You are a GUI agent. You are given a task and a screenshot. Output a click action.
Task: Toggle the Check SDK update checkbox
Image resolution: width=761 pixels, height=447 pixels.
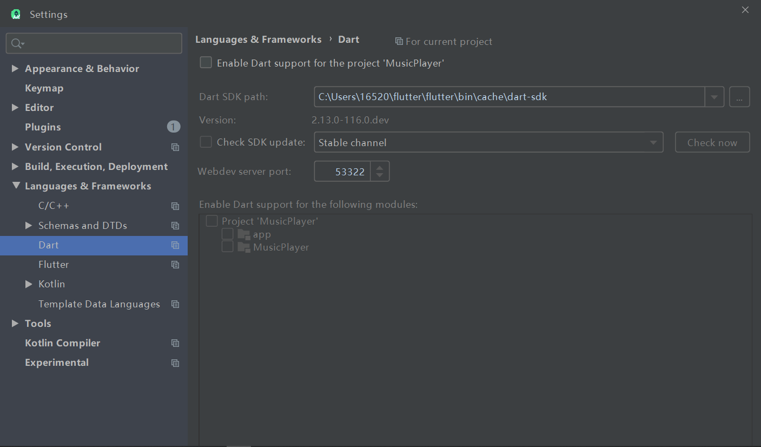click(206, 142)
